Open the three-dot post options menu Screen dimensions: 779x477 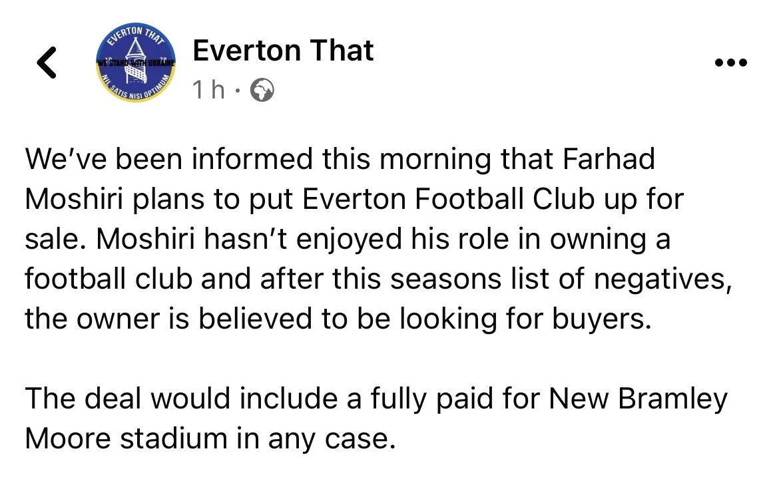click(x=730, y=63)
